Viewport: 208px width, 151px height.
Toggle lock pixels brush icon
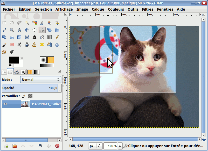24,96
